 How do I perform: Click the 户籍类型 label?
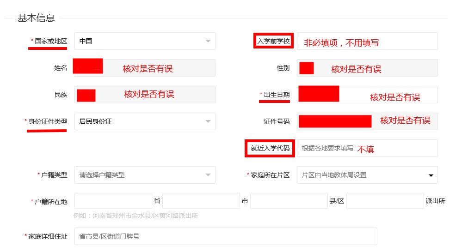tap(54, 175)
